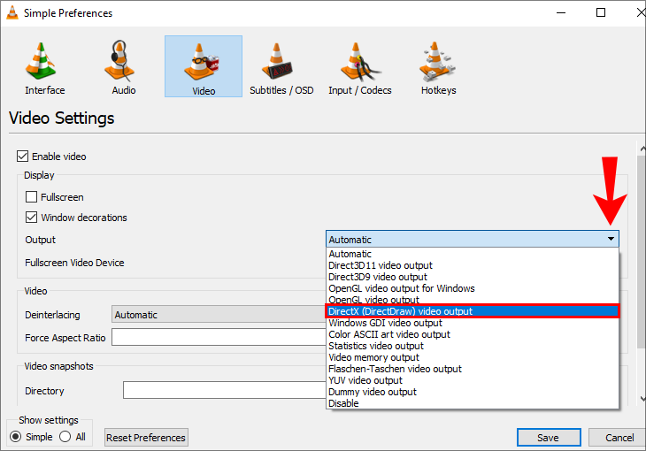Click the scrollbar down arrow
This screenshot has height=451, width=646.
tap(642, 398)
